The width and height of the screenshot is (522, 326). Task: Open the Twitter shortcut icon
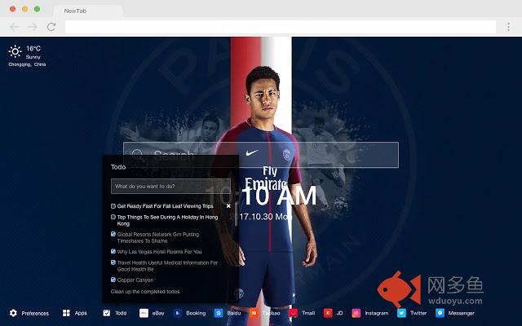(401, 313)
